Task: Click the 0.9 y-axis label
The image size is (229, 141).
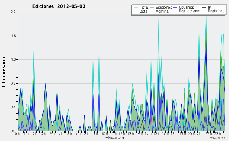Action: 13,83
